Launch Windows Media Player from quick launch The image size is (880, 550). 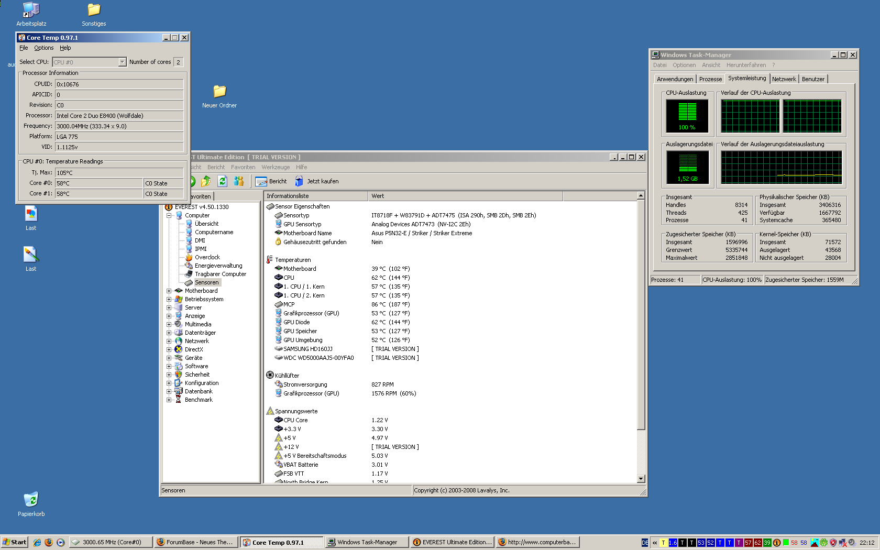point(60,542)
